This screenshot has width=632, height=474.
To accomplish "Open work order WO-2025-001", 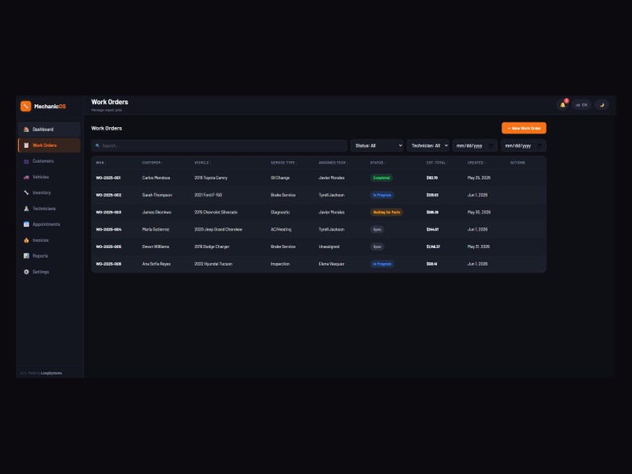I will 108,177.
